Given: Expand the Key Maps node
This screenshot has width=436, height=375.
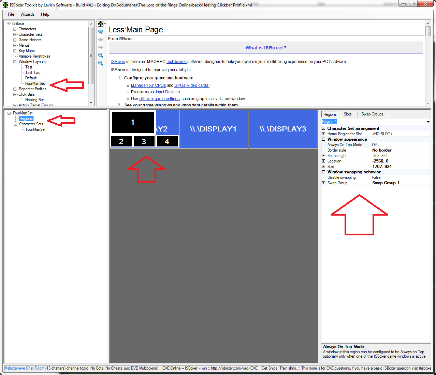Looking at the screenshot, I should (15, 51).
